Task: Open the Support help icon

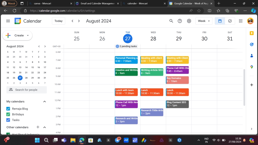Action: 180,21
